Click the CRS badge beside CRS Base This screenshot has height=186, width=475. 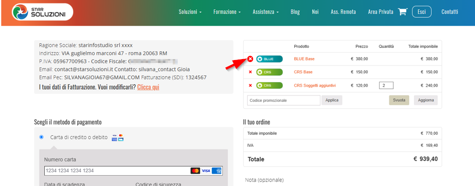coord(269,72)
